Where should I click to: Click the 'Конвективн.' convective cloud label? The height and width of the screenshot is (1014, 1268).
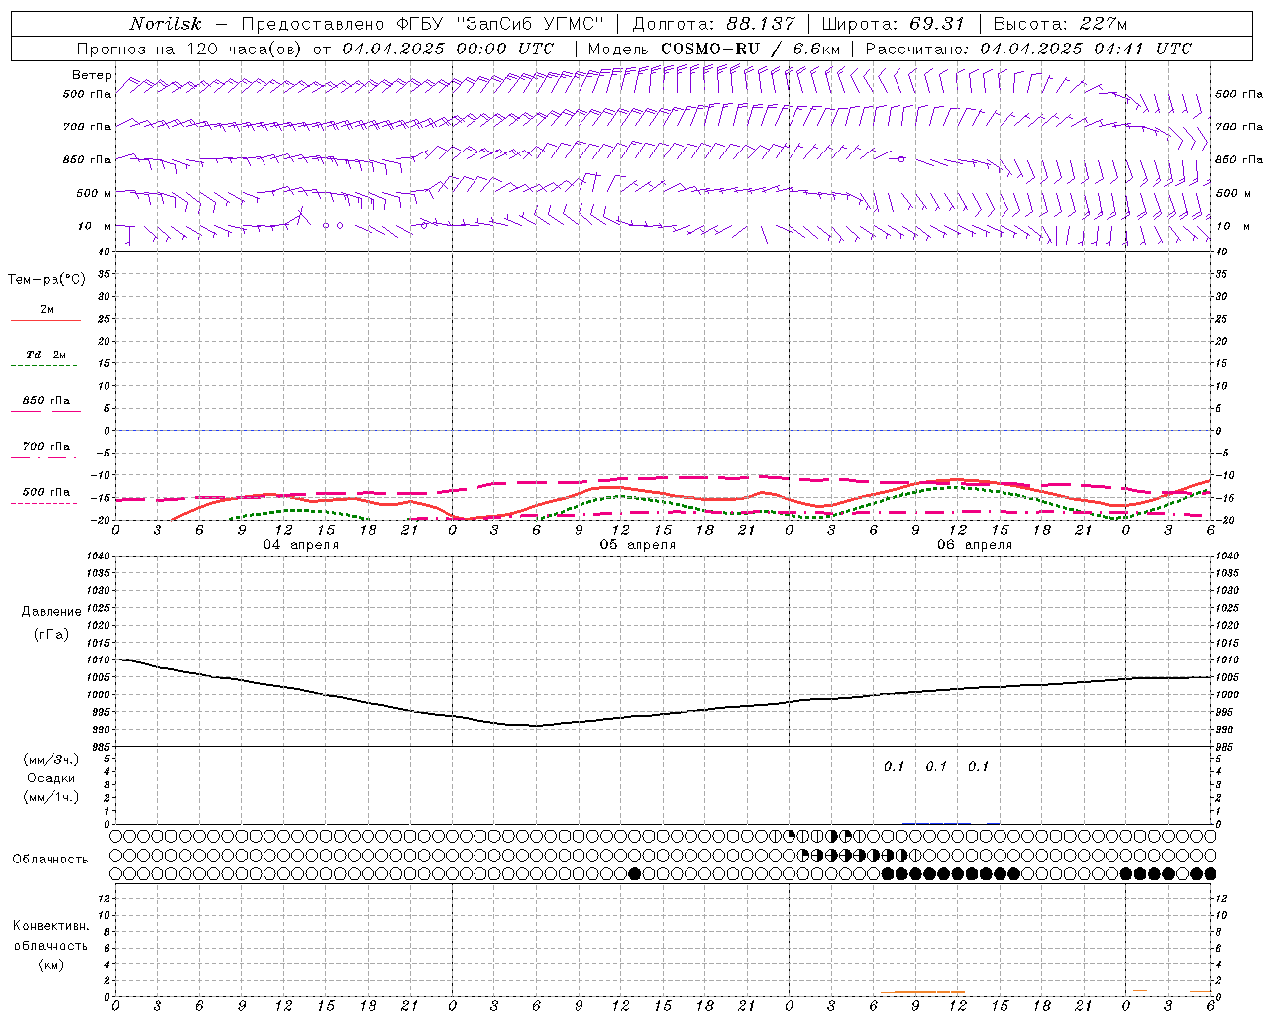click(51, 926)
